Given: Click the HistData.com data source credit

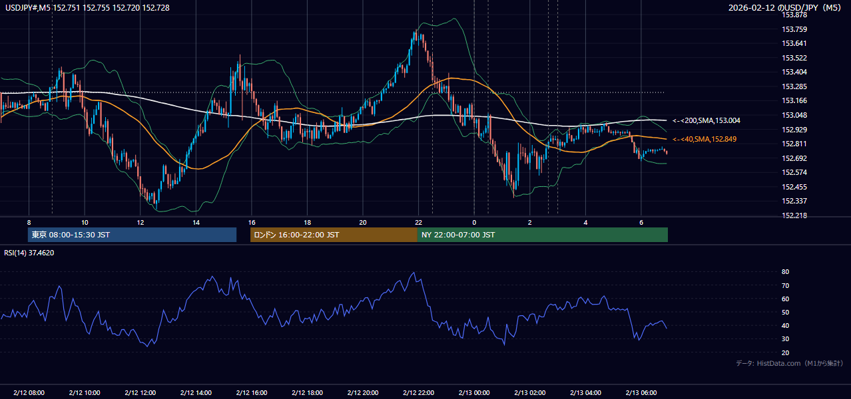Looking at the screenshot, I should click(790, 363).
